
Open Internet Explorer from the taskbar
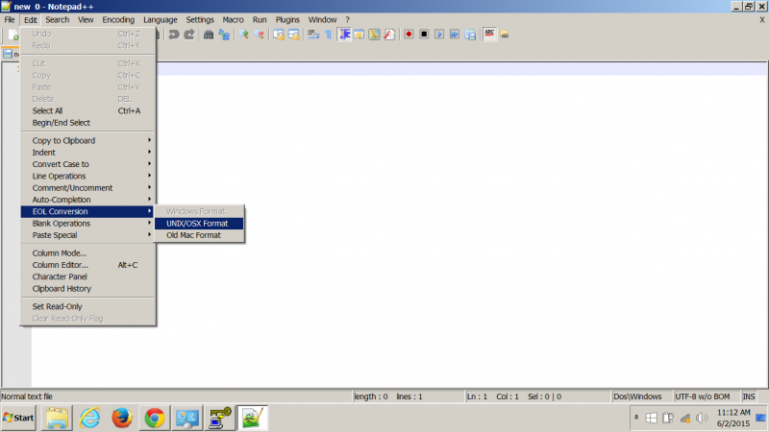click(89, 418)
